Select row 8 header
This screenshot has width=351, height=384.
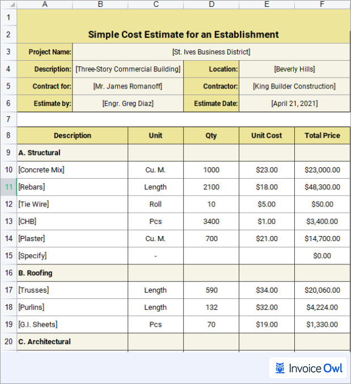coord(9,136)
